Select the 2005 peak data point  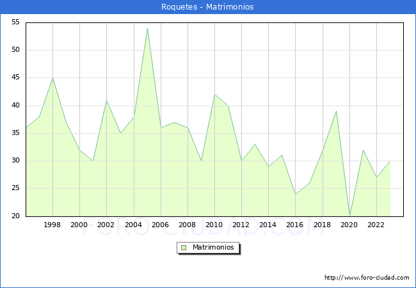(147, 28)
